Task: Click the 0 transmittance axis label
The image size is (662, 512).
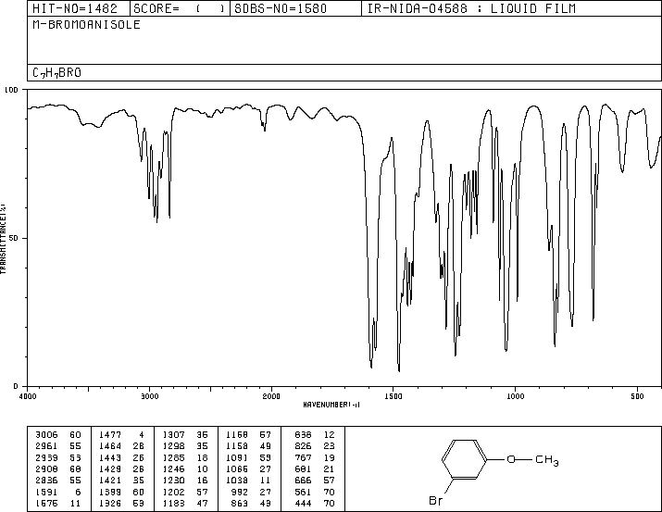Action: click(x=16, y=386)
